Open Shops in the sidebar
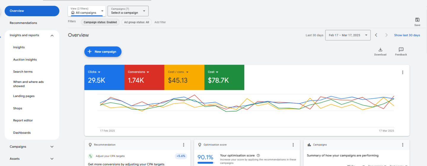Viewport: 427px width, 166px height. [18, 108]
